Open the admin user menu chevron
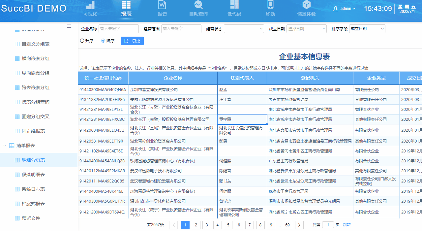The width and height of the screenshot is (422, 231). (x=354, y=9)
